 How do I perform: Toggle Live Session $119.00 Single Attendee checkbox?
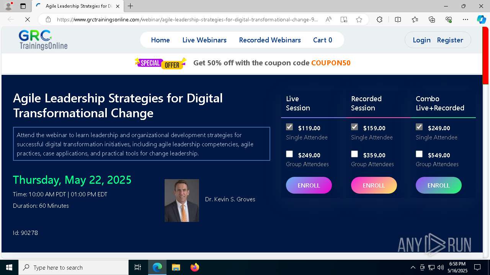pyautogui.click(x=289, y=127)
